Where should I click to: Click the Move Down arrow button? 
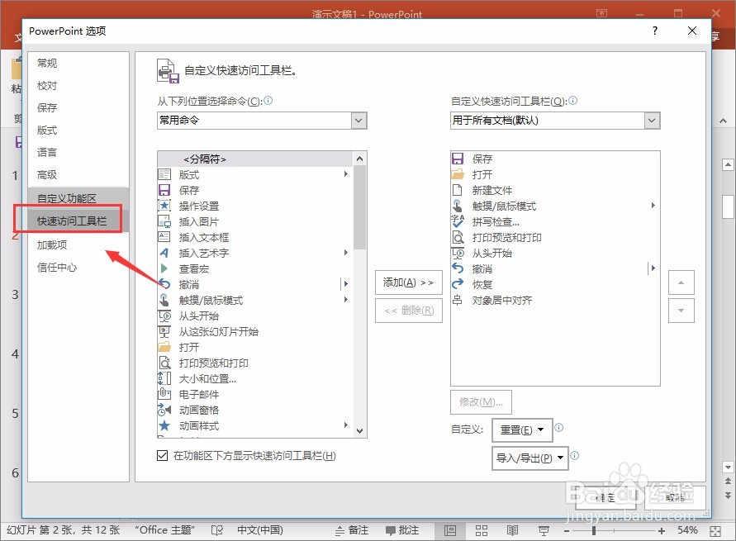coord(681,311)
